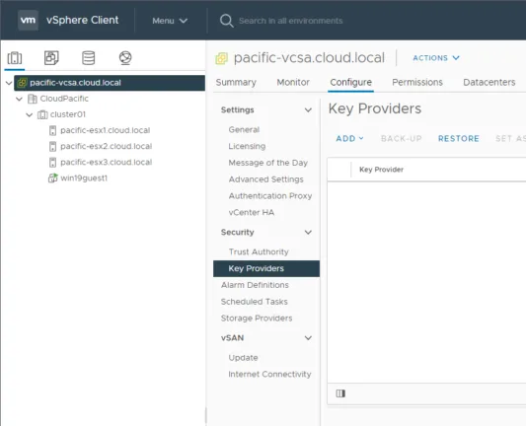Click the Key Provider column header
The height and width of the screenshot is (426, 526).
pyautogui.click(x=381, y=170)
